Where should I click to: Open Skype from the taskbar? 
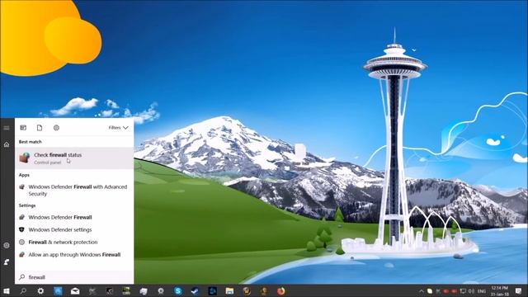[178, 291]
